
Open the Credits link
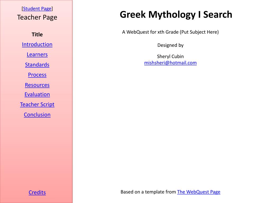[x=37, y=192]
